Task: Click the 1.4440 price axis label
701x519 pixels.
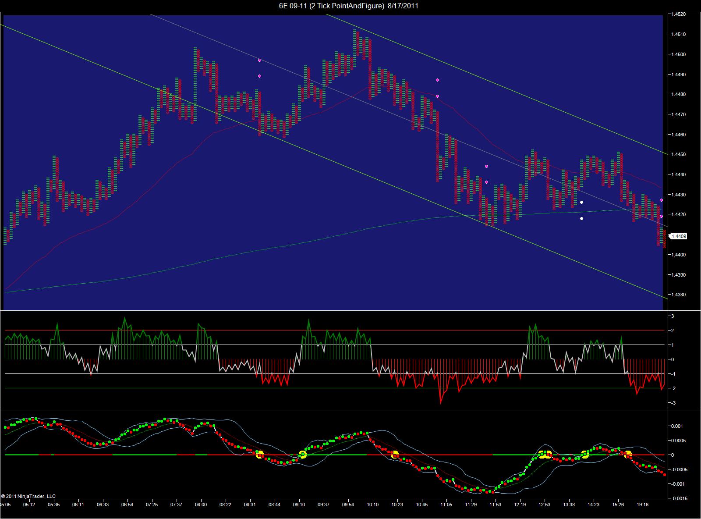Action: (x=678, y=174)
